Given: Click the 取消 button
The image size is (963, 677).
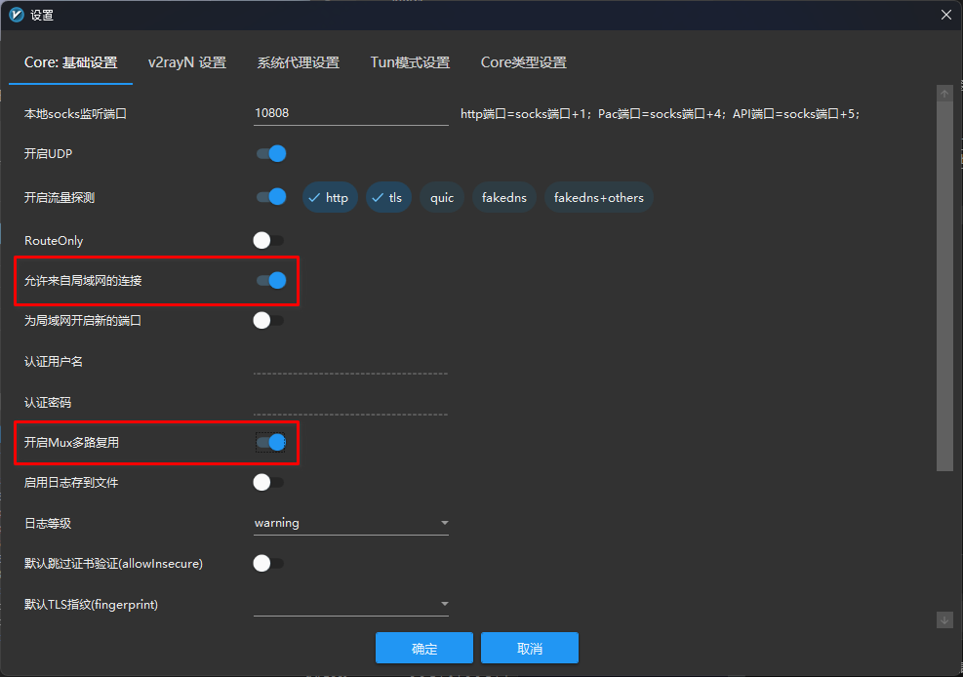Looking at the screenshot, I should (530, 649).
